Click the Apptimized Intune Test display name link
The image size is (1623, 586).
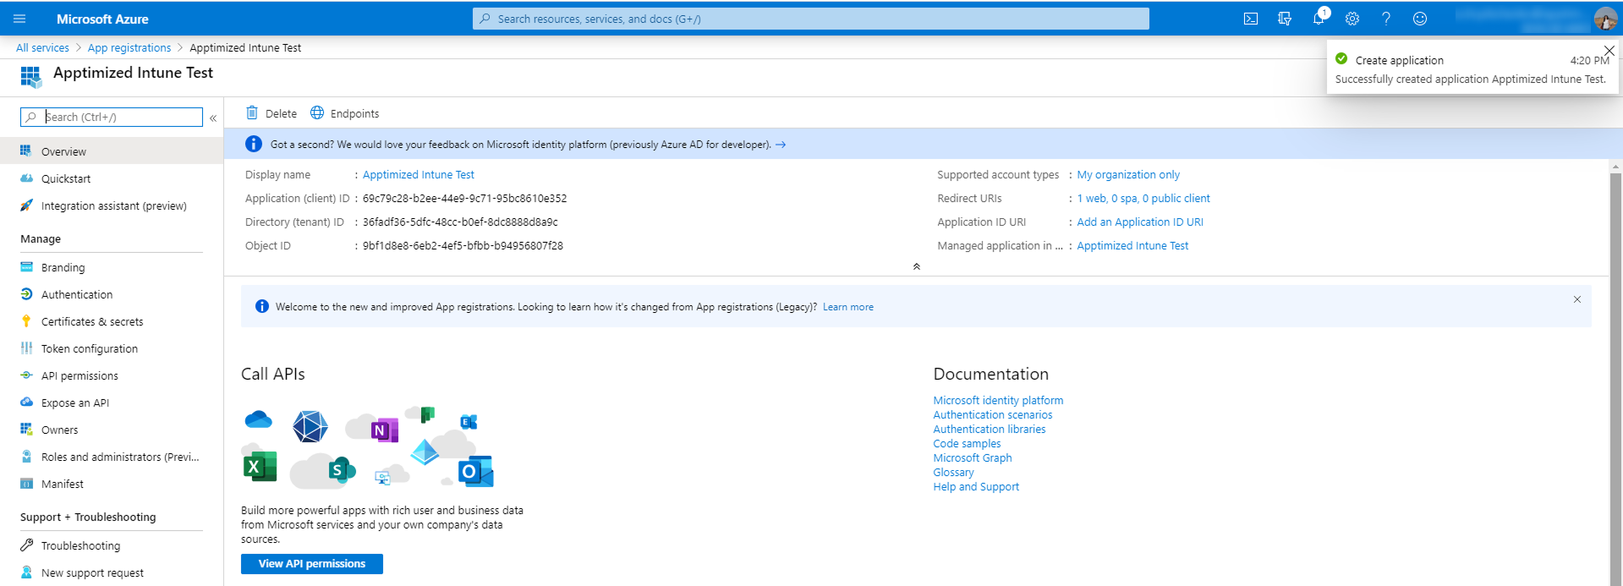pyautogui.click(x=419, y=174)
